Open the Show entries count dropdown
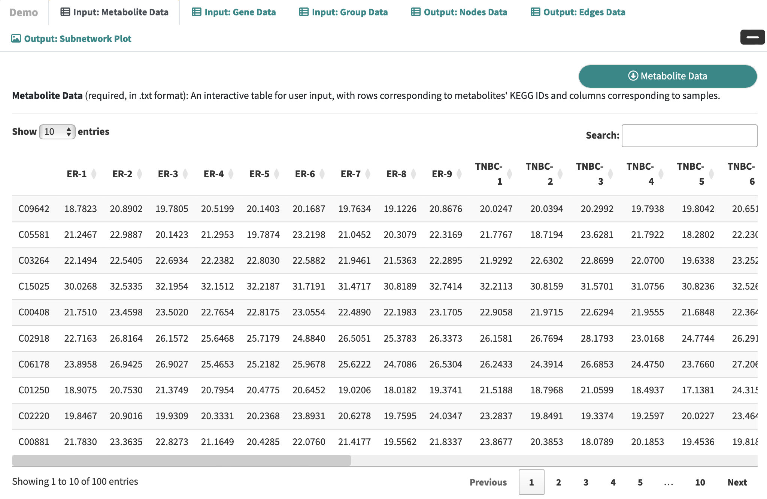This screenshot has height=499, width=767. tap(57, 132)
